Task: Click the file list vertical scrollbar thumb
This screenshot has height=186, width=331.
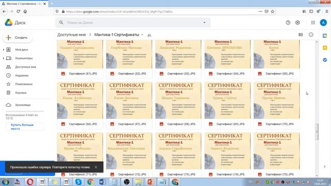Action: click(317, 132)
